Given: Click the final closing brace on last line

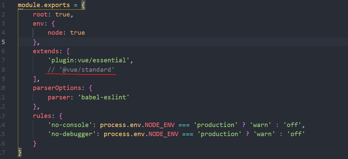Looking at the screenshot, I should [20, 153].
